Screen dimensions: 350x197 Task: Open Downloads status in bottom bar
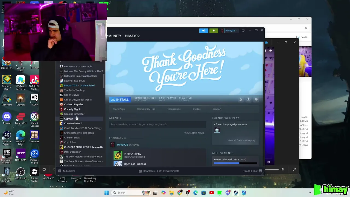tap(159, 171)
